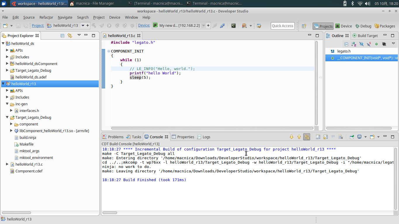Image resolution: width=399 pixels, height=224 pixels.
Task: Click the New wizard icon in toolbar
Action: (x=5, y=26)
